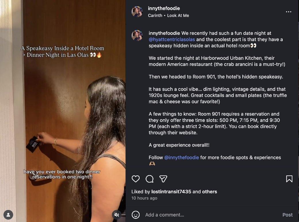The width and height of the screenshot is (299, 222).
Task: Unmute the video sound
Action: [117, 215]
